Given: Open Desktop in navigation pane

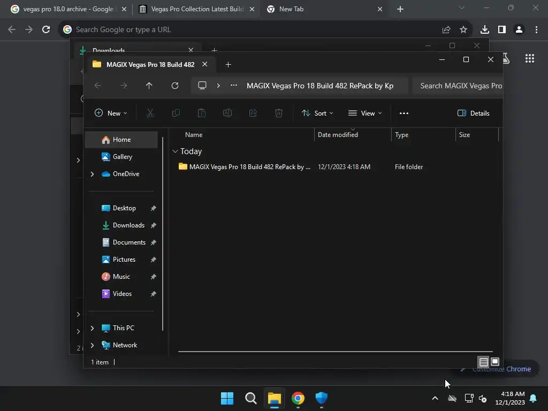Looking at the screenshot, I should pyautogui.click(x=121, y=208).
